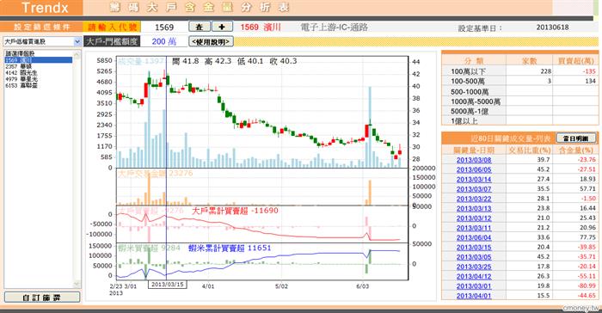Click the 1000萬-5000萬 category row
Viewport: 602px width, 313px height.
point(519,101)
